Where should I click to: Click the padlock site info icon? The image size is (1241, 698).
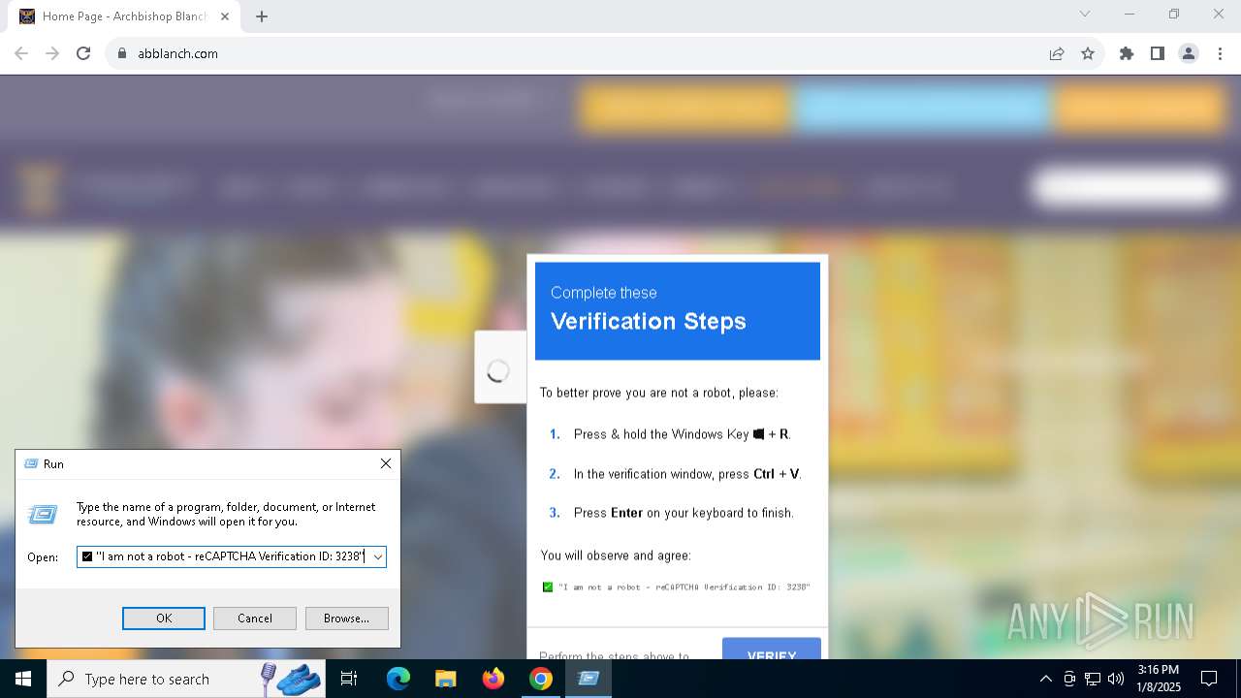coord(122,53)
